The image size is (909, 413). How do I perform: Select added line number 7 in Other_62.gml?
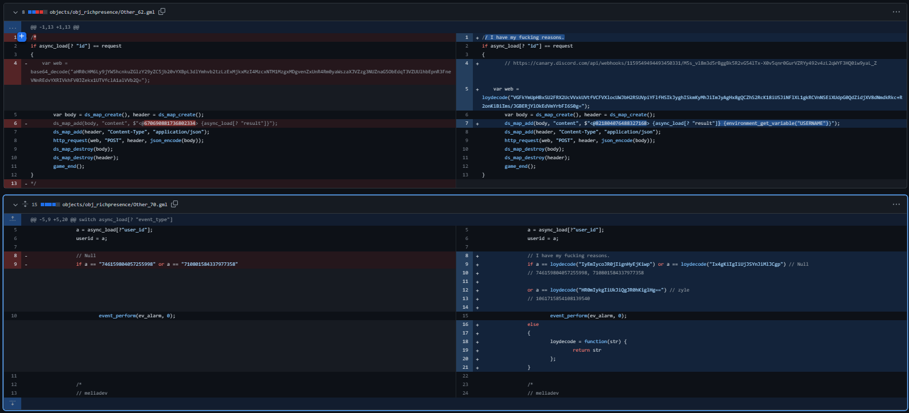466,123
